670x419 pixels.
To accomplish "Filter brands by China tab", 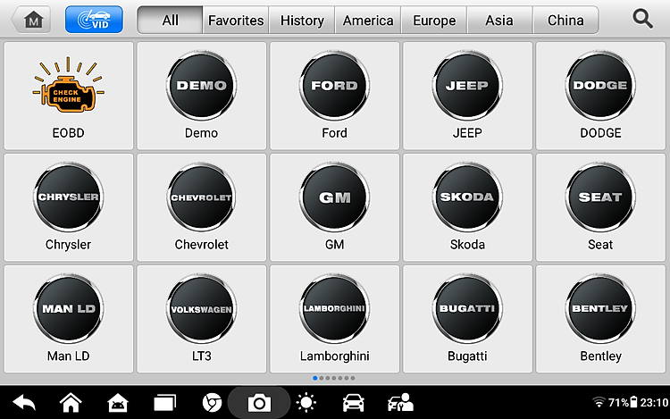I will (565, 20).
